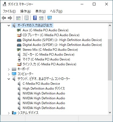
Task: Click the speaker icon beside オーディオの入力および出力
Action: [x=14, y=25]
